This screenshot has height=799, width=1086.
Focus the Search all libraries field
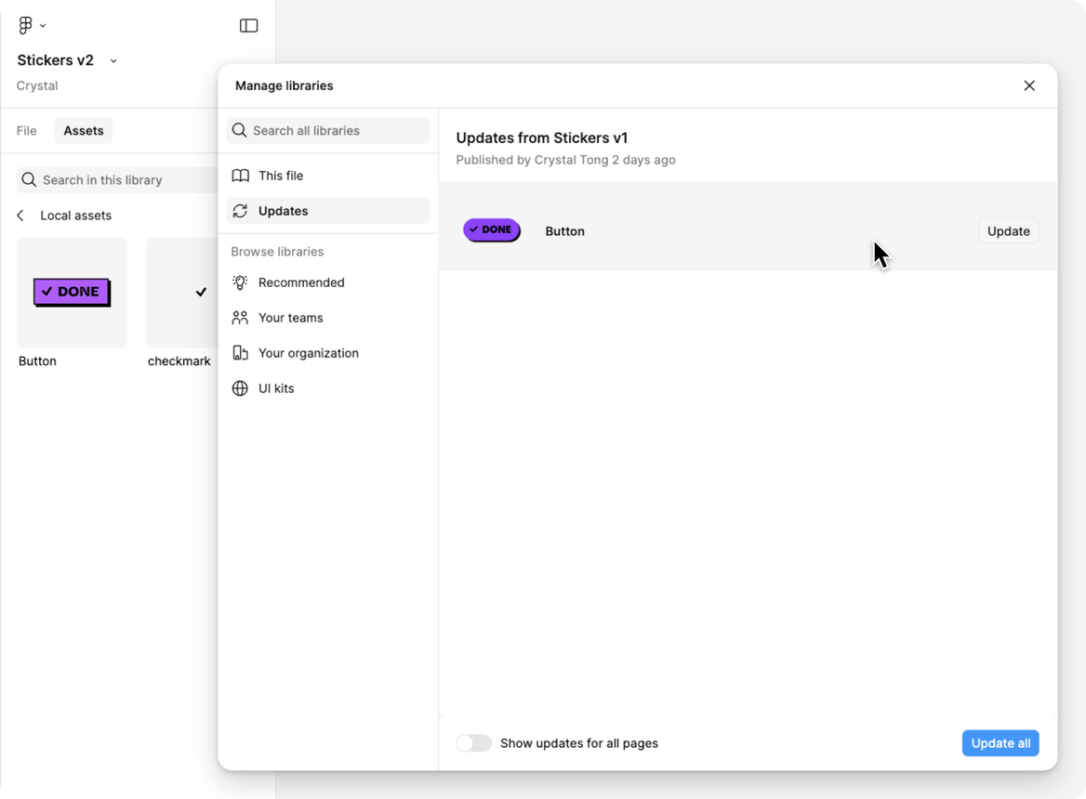[328, 131]
